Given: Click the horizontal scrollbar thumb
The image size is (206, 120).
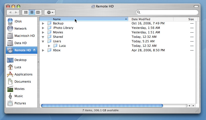Looking at the screenshot, I should (x=102, y=106).
